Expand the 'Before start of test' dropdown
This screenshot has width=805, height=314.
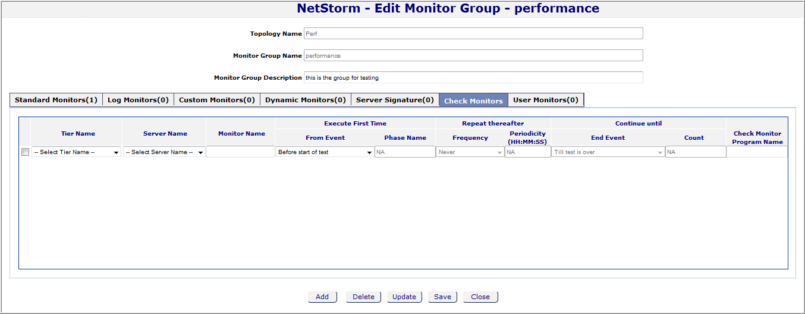(x=325, y=152)
